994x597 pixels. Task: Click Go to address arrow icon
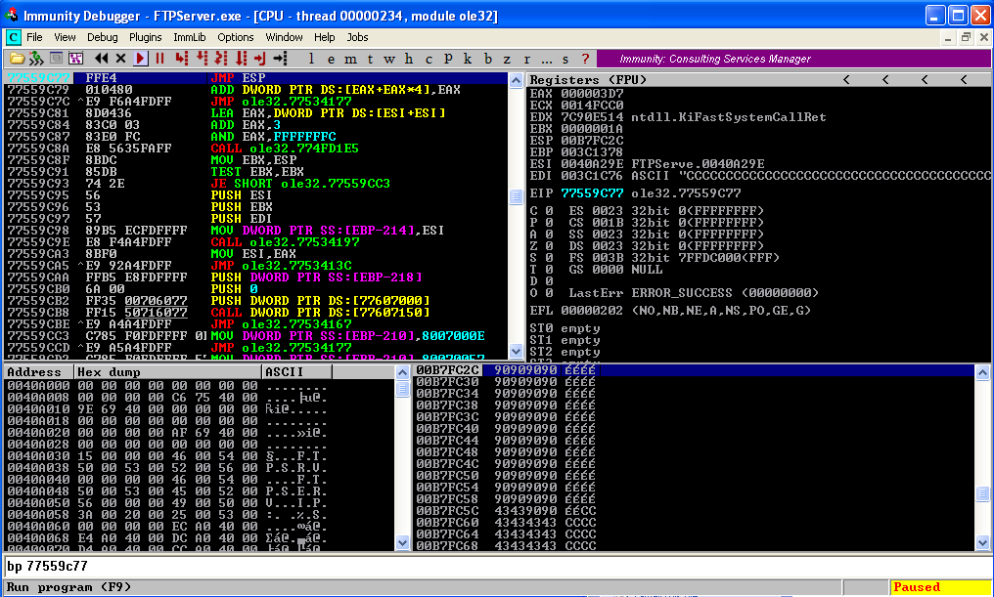280,59
